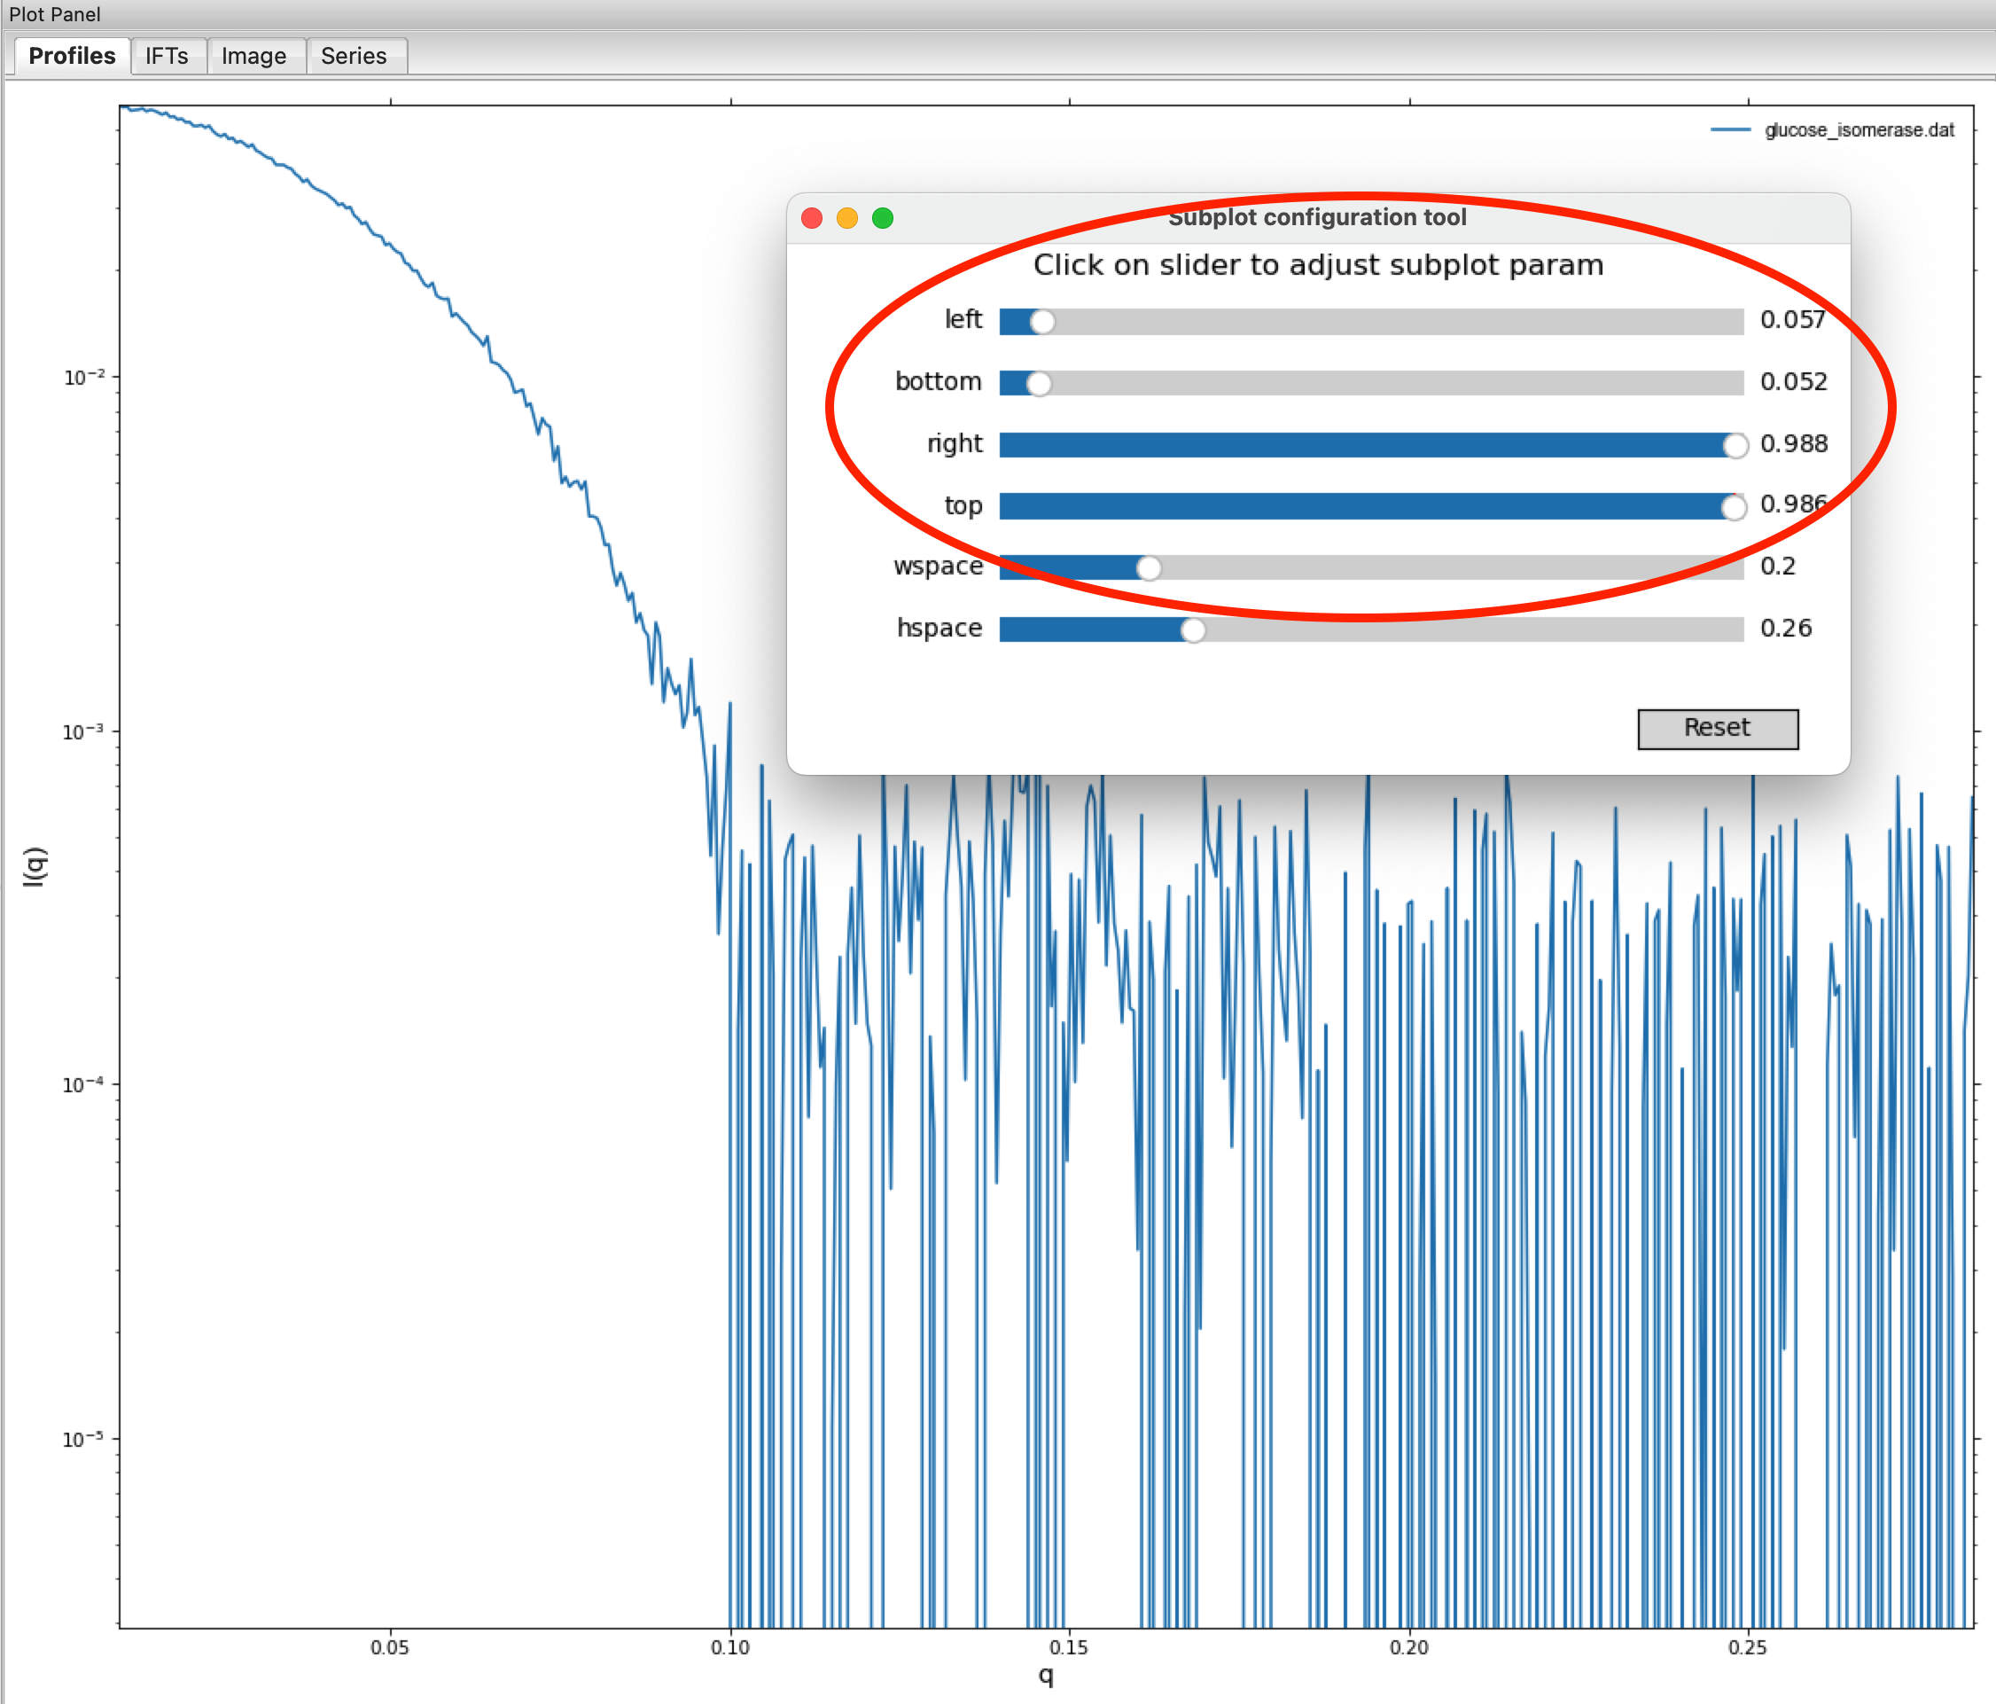Viewport: 1996px width, 1704px height.
Task: Click the wspace slider handle
Action: tap(1149, 568)
